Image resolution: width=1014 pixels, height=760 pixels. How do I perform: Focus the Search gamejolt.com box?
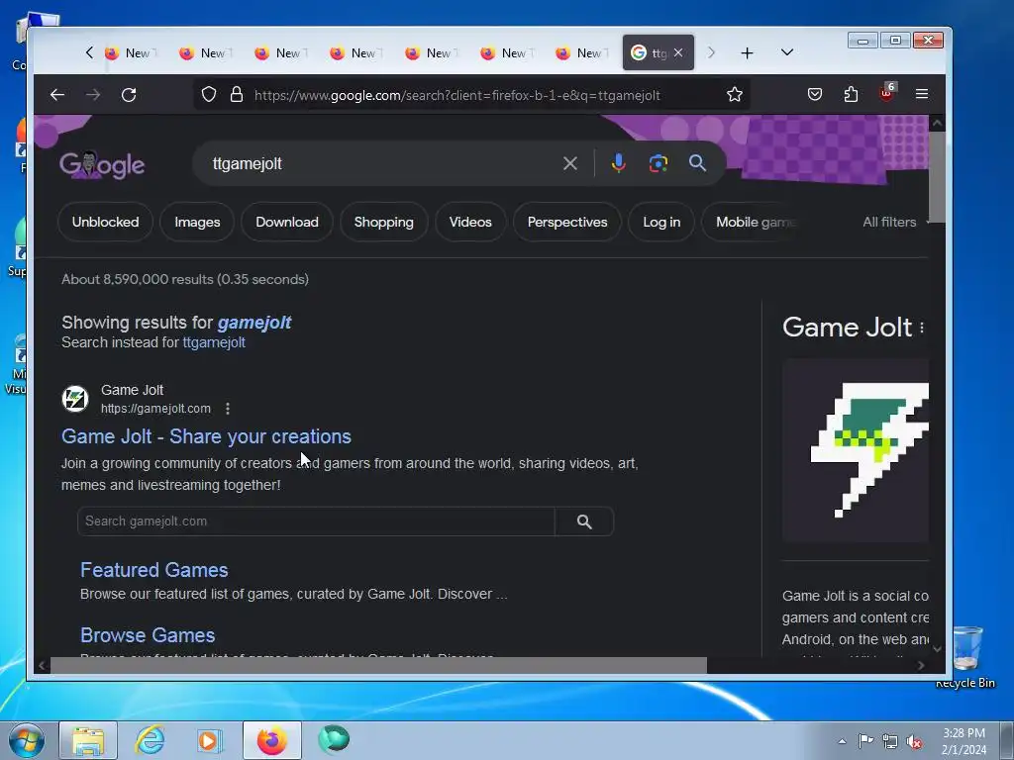pos(316,522)
